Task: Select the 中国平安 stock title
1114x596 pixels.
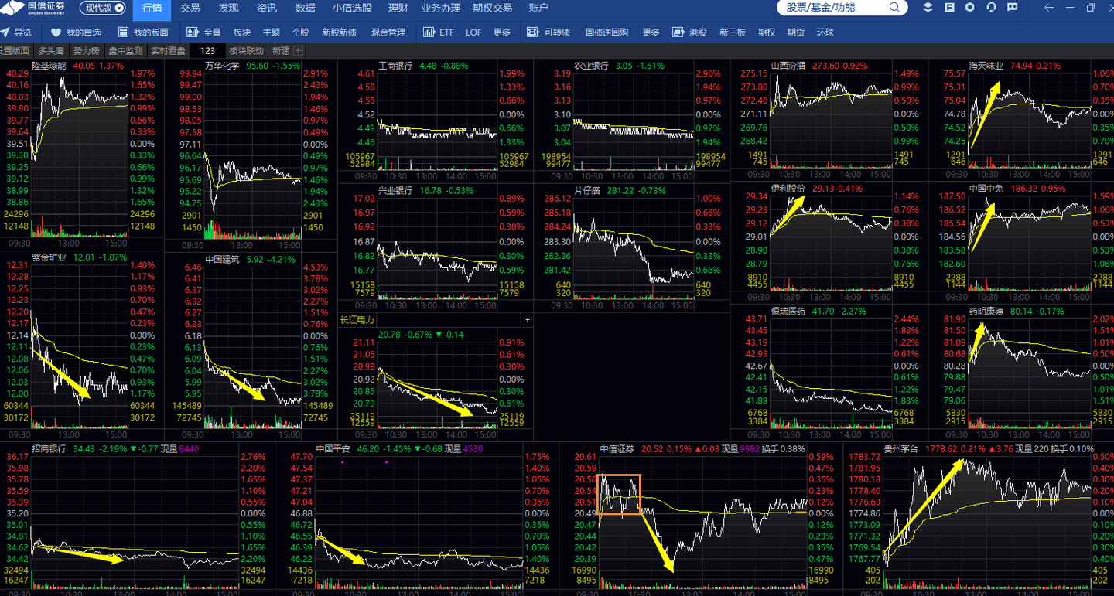Action: coord(333,449)
